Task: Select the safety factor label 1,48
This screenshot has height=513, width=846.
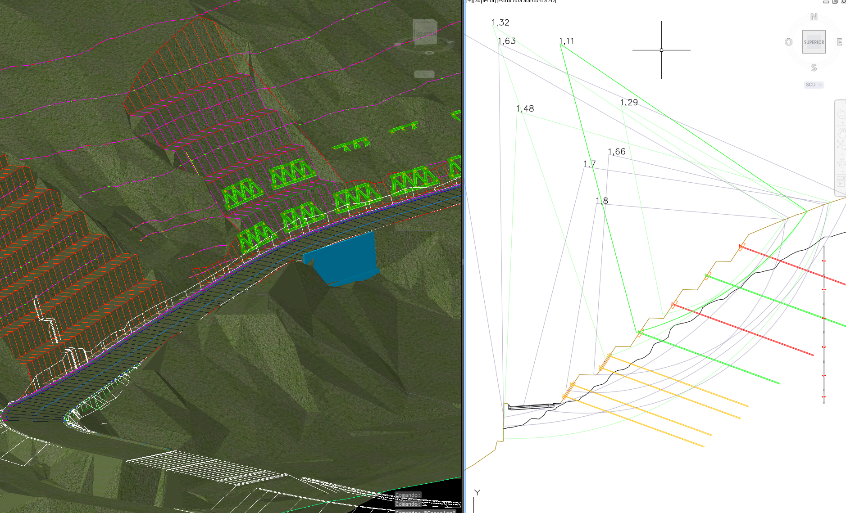Action: tap(525, 108)
